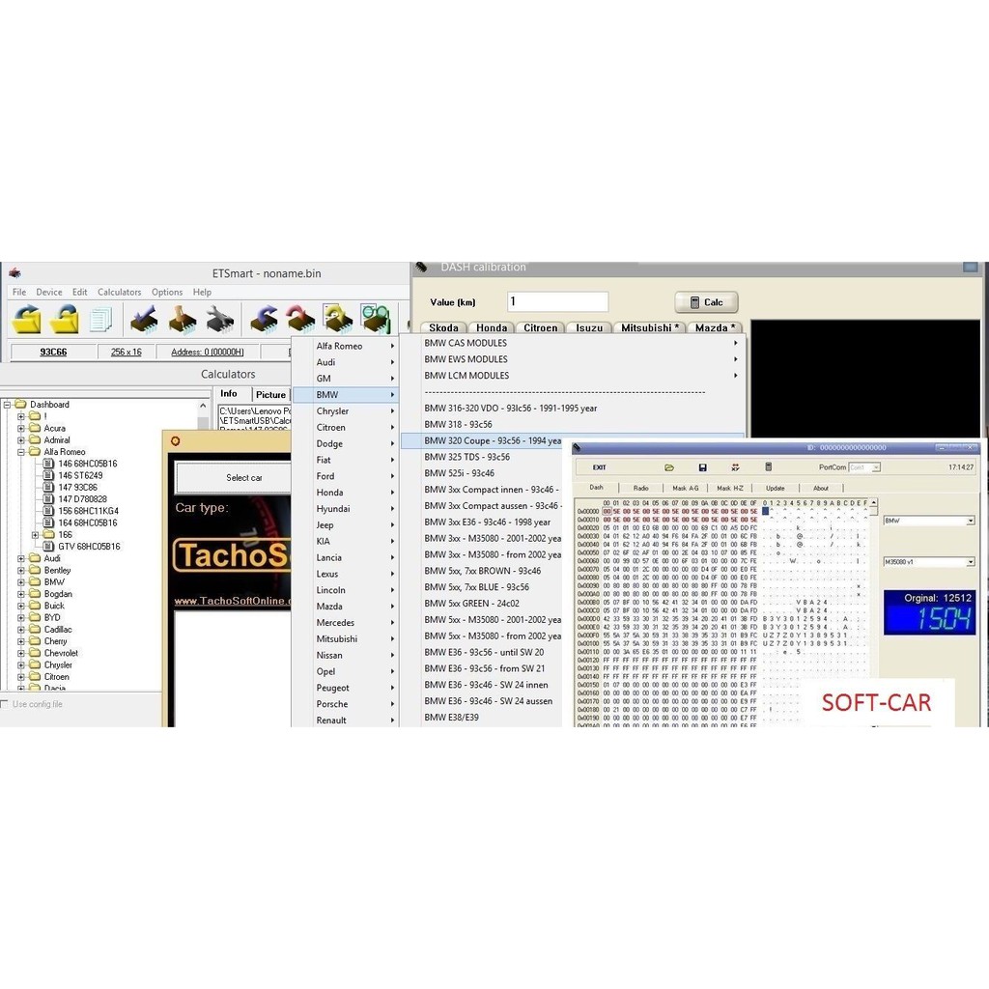Image resolution: width=989 pixels, height=989 pixels.
Task: Toggle the Use config file checkbox
Action: 6,704
